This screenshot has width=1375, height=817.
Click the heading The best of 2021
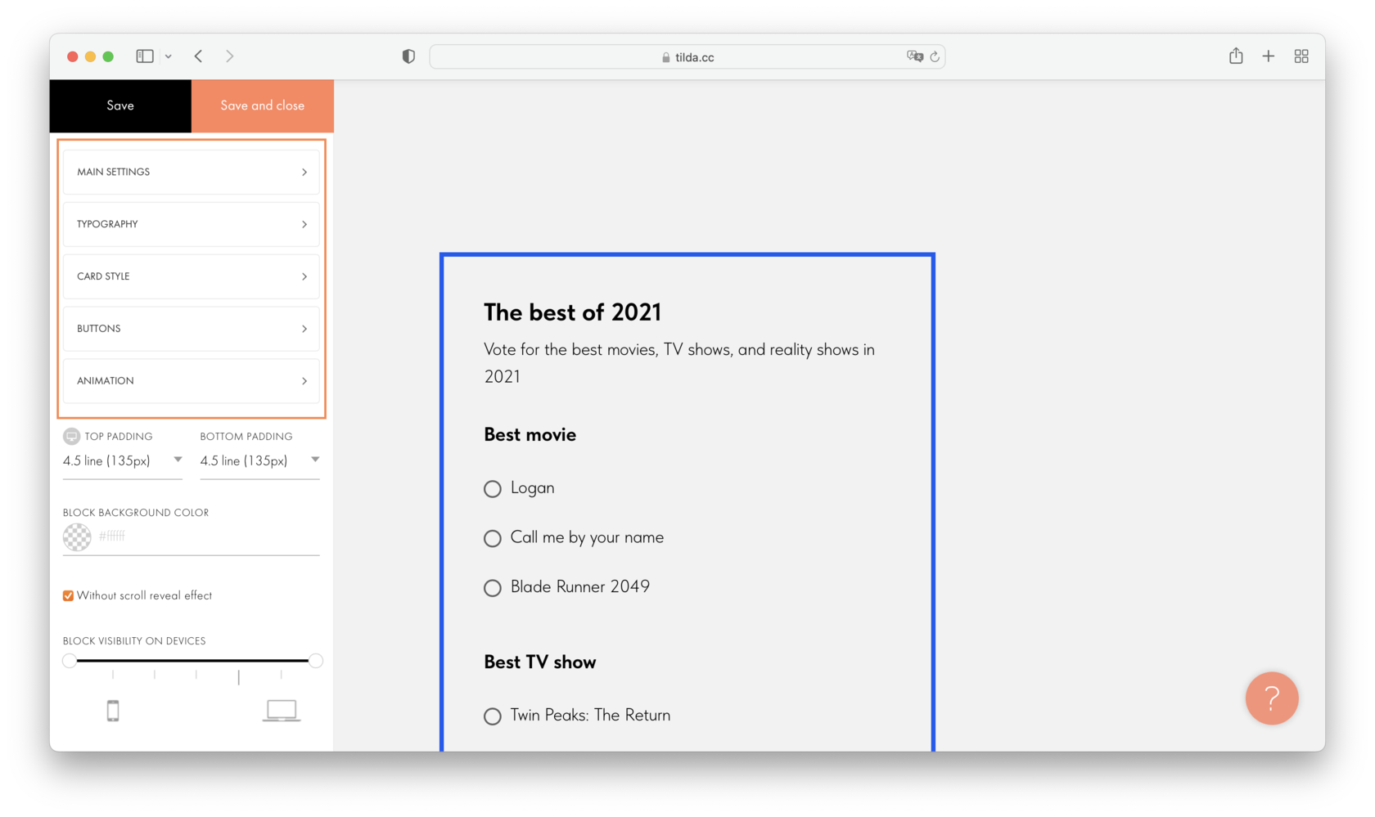coord(572,312)
